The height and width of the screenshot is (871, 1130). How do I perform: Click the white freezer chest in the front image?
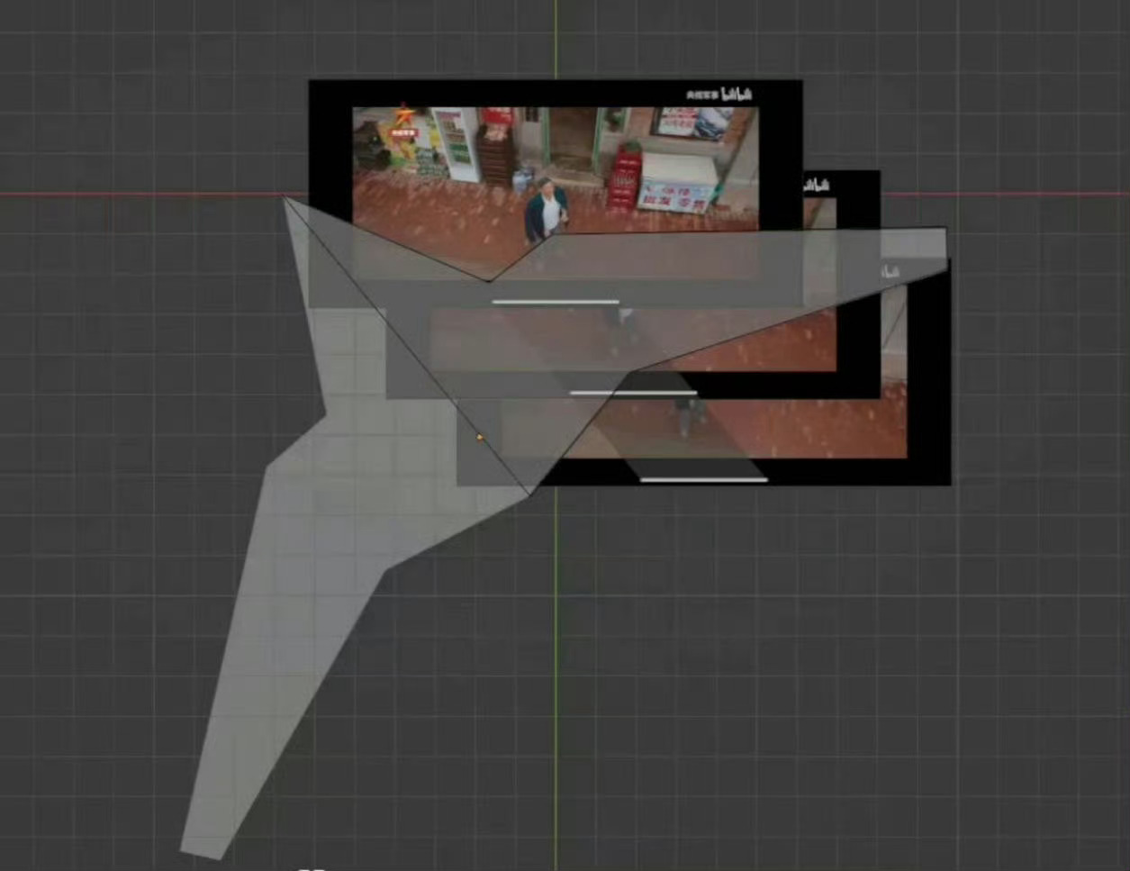(678, 183)
